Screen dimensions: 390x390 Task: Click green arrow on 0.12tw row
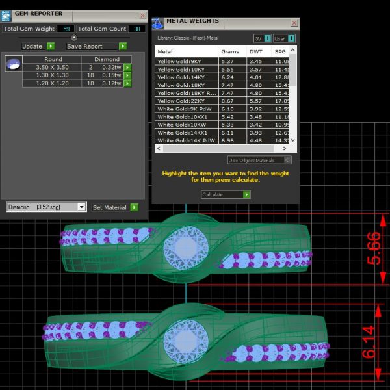click(127, 83)
